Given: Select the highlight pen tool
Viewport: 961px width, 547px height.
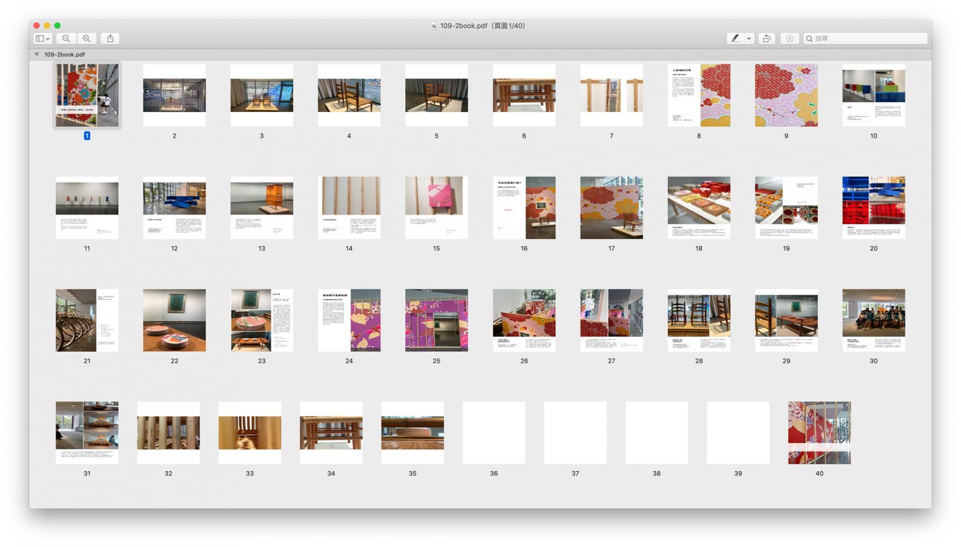Looking at the screenshot, I should pos(735,38).
